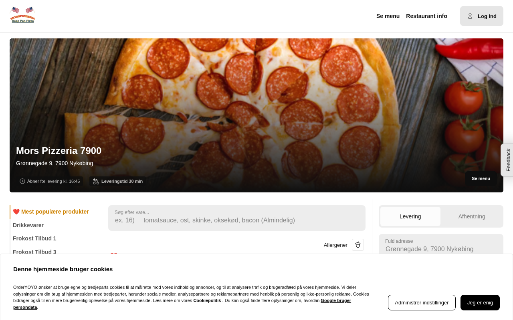Viewport: 513px width, 320px height.
Task: Click the Log ind button
Action: [x=482, y=16]
